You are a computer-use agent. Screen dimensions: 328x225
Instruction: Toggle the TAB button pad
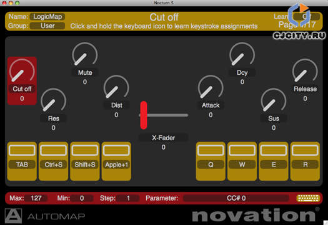pos(22,161)
